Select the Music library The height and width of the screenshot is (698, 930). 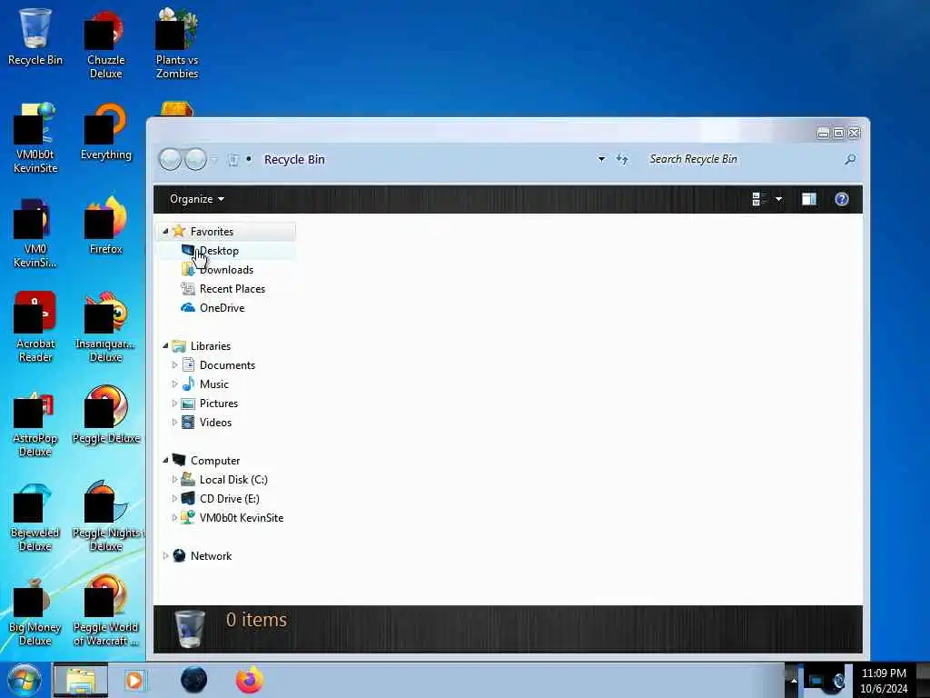(x=214, y=384)
